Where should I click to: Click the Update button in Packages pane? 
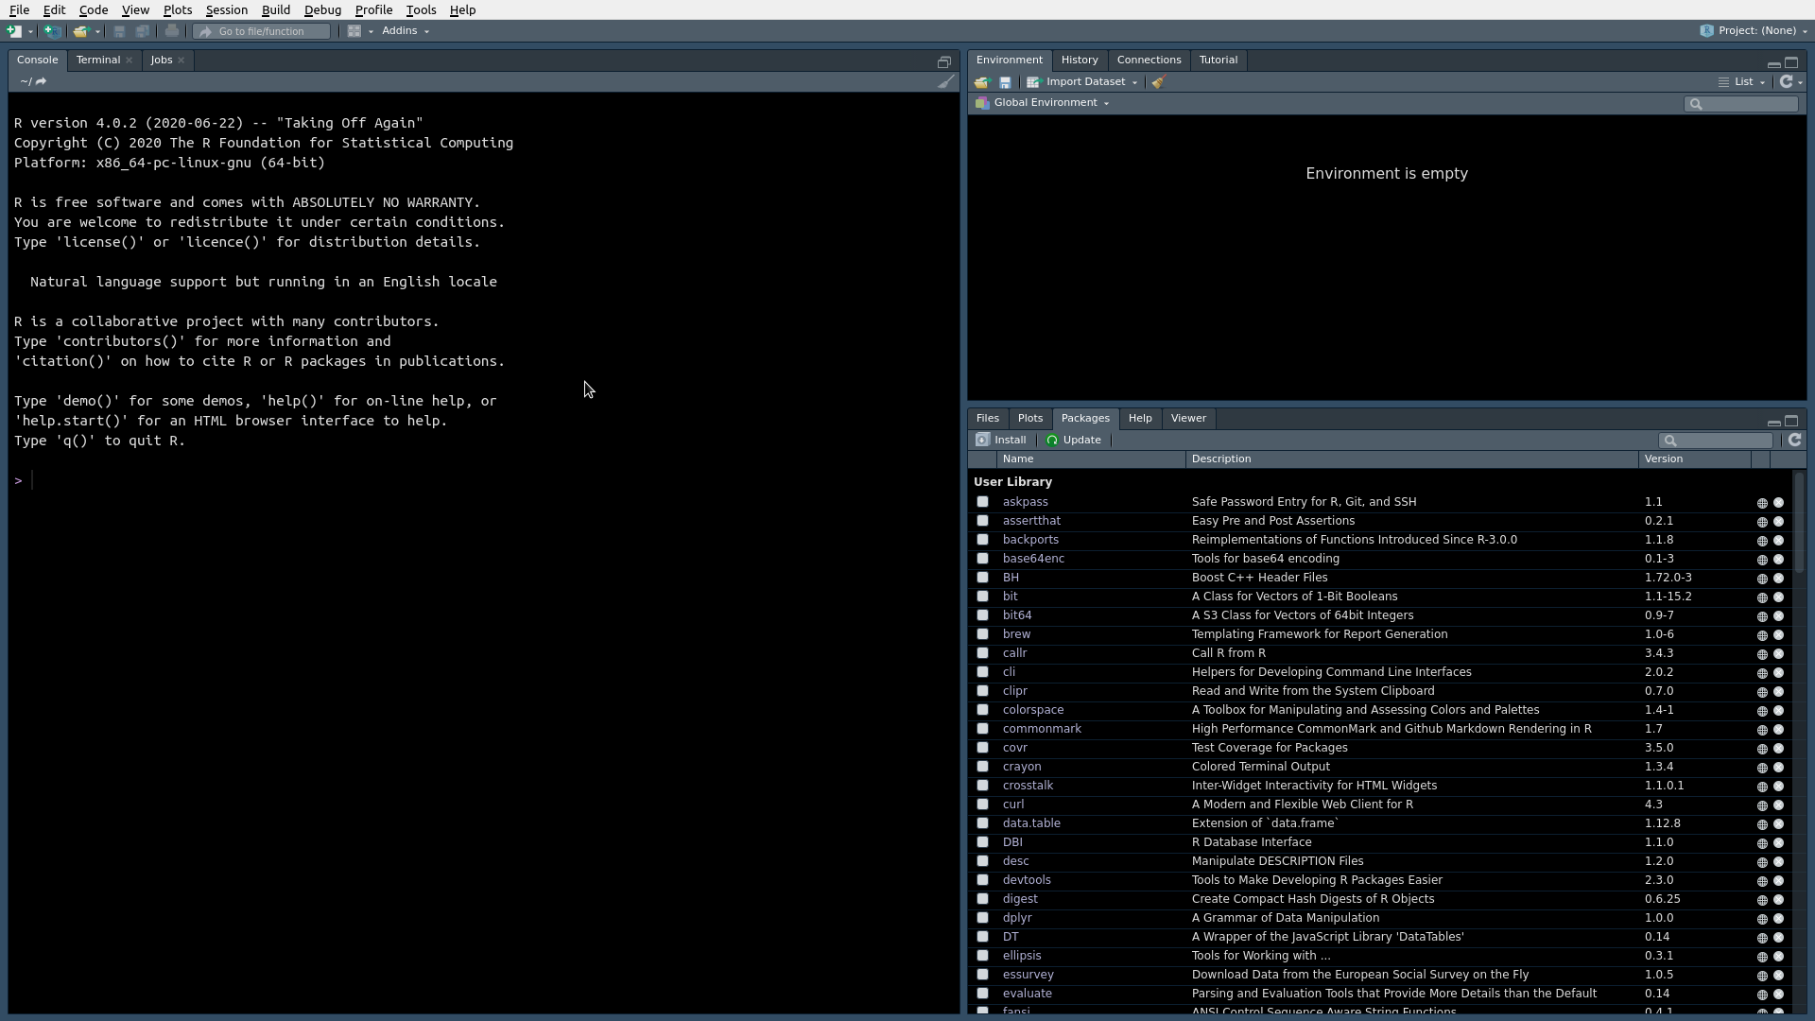pyautogui.click(x=1074, y=440)
